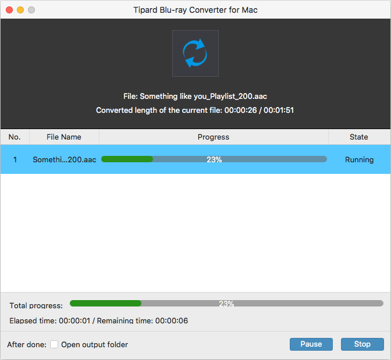Click row number 1 in the list
This screenshot has height=360, width=391.
pos(15,159)
